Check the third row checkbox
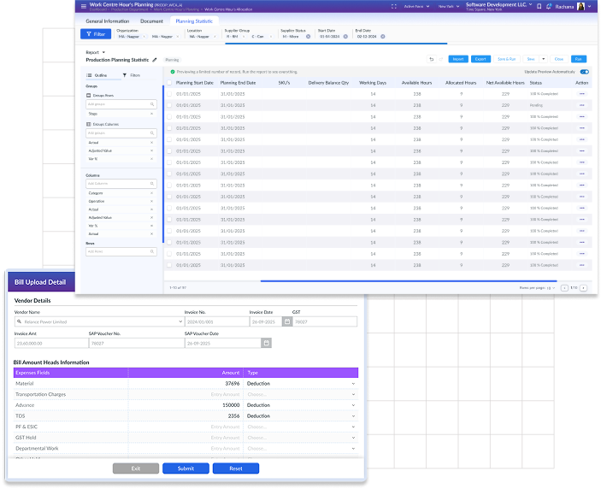The width and height of the screenshot is (601, 489). [x=169, y=116]
